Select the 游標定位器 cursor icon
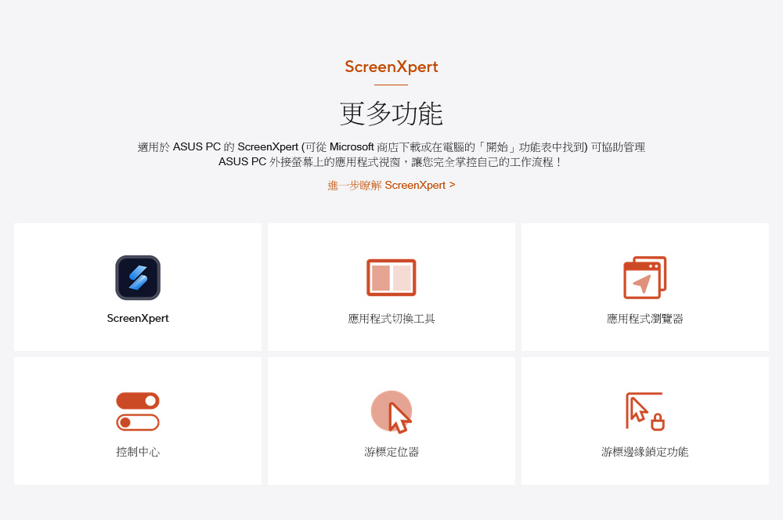 (391, 412)
